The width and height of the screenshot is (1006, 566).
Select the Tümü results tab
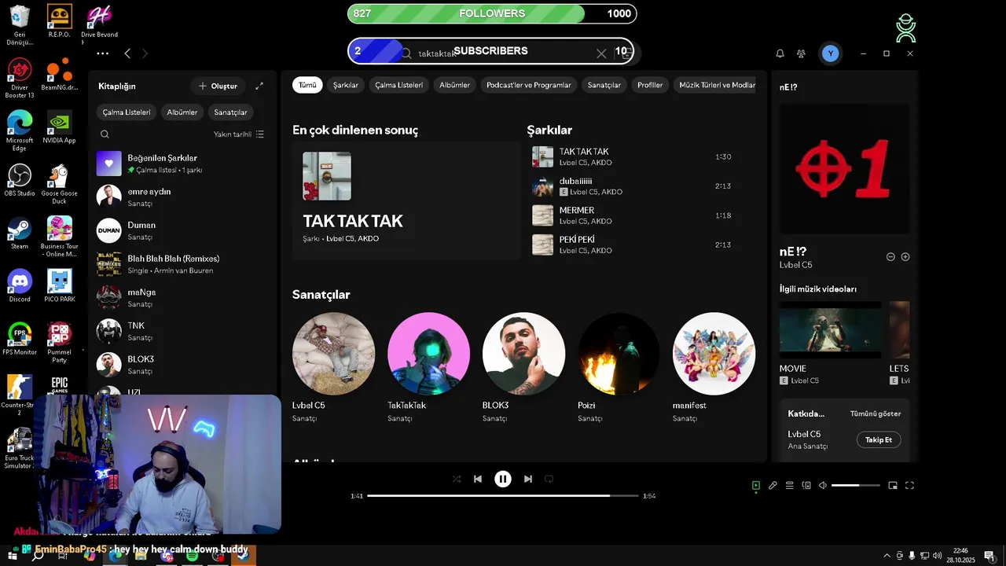[x=307, y=85]
